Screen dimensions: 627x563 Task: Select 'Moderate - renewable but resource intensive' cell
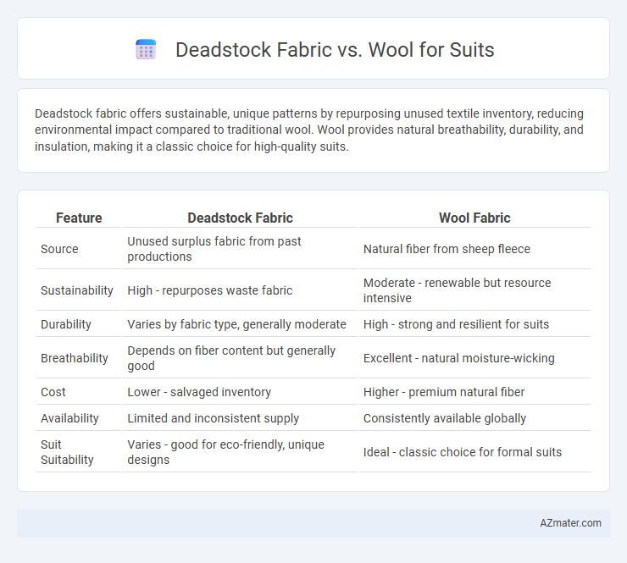(x=474, y=290)
